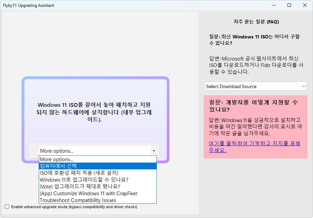The width and height of the screenshot is (313, 218).
Task: Click the ISO drag-and-drop area text
Action: [94, 112]
